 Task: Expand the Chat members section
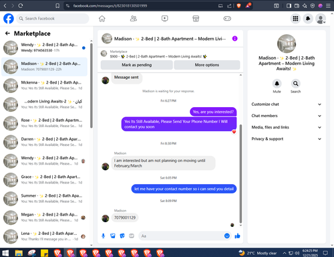(287, 116)
